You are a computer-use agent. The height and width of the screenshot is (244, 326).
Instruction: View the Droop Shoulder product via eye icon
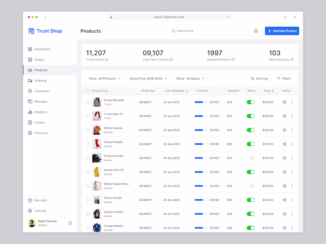(x=284, y=102)
